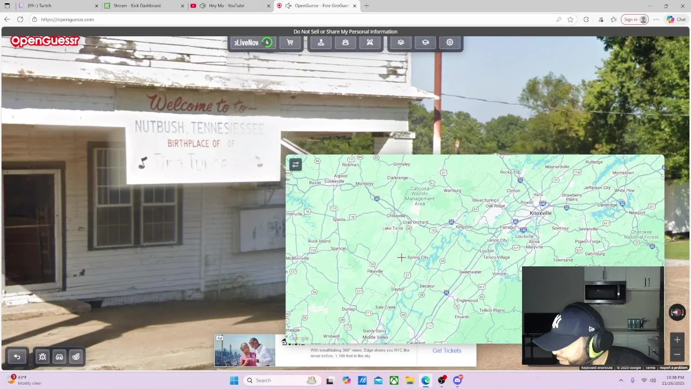Click Spring City on the map
This screenshot has width=691, height=389.
[418, 258]
